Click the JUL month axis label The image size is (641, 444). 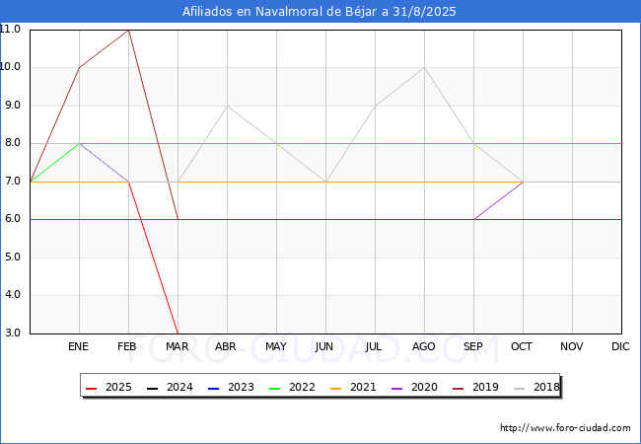[x=374, y=346]
